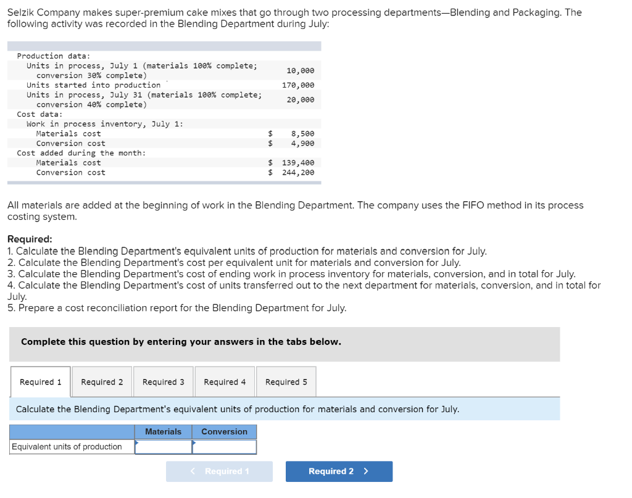
Task: Switch to the Required 2 tab
Action: tap(102, 381)
